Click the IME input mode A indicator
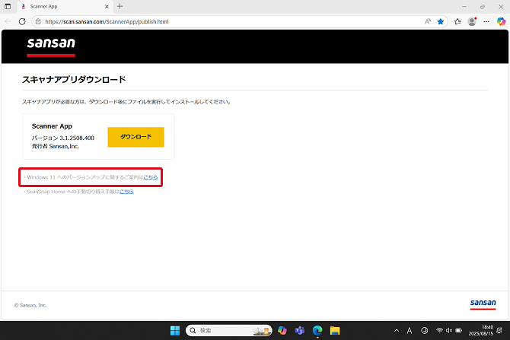Screen dimensions: 510x340 pyautogui.click(x=410, y=331)
